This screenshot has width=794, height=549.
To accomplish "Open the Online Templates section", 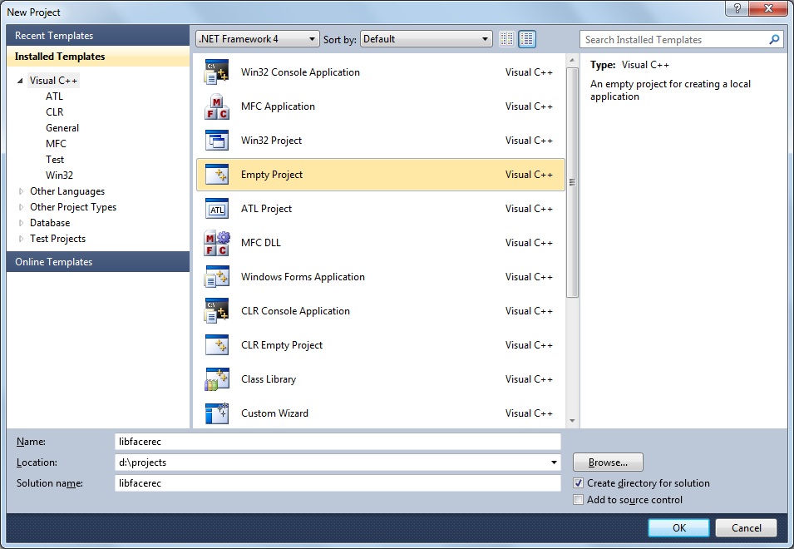I will 98,262.
